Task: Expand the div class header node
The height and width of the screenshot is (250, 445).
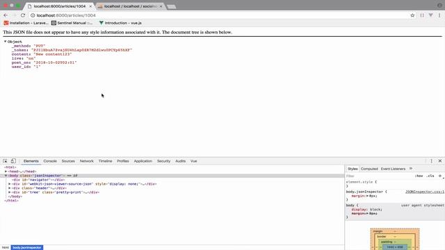Action: click(x=10, y=188)
